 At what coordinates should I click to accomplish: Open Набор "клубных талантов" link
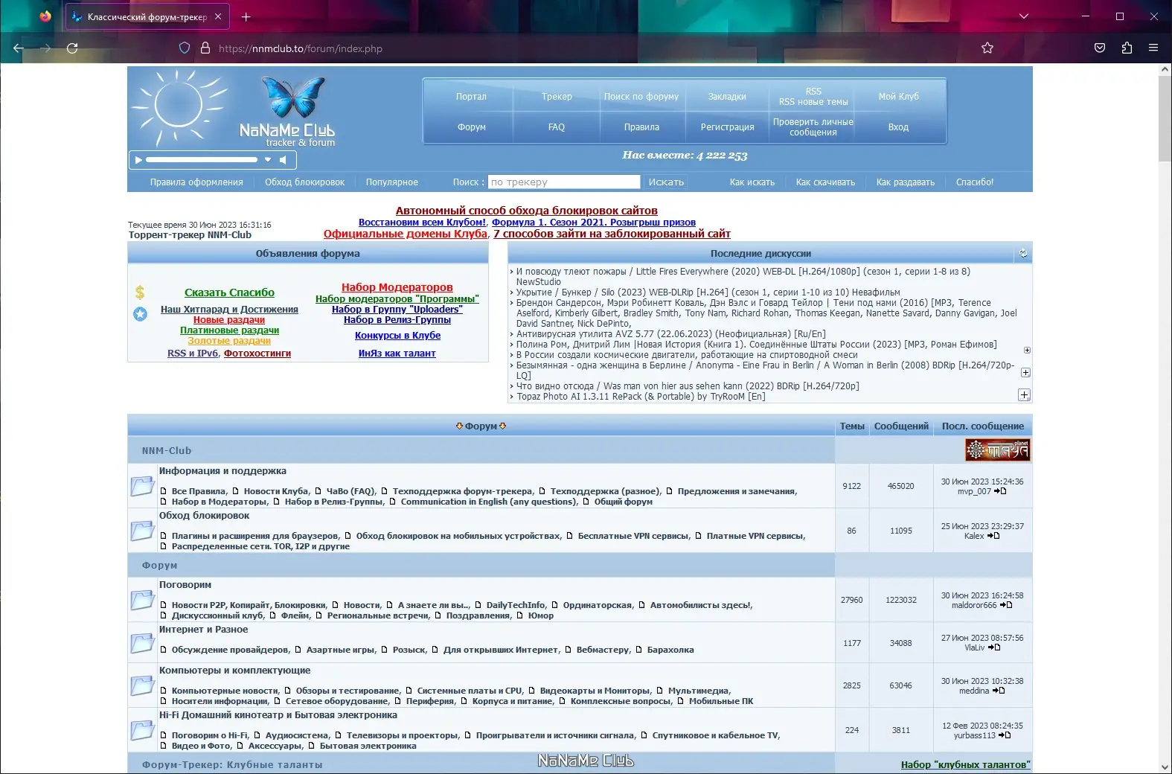tap(965, 764)
